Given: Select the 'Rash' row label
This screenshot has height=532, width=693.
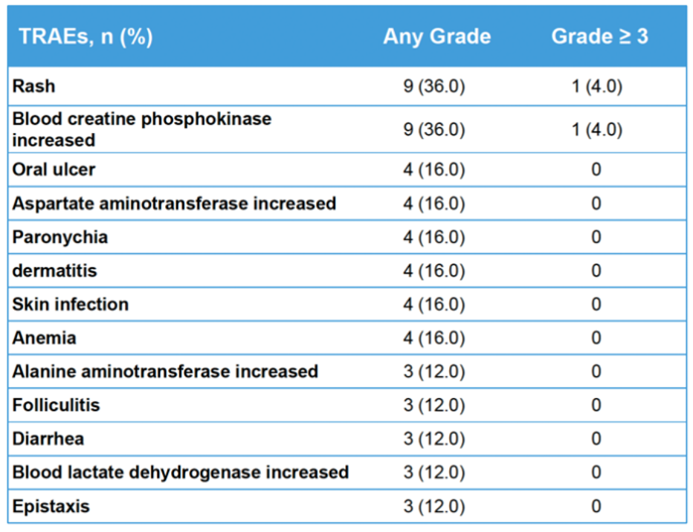Looking at the screenshot, I should click(x=33, y=86).
